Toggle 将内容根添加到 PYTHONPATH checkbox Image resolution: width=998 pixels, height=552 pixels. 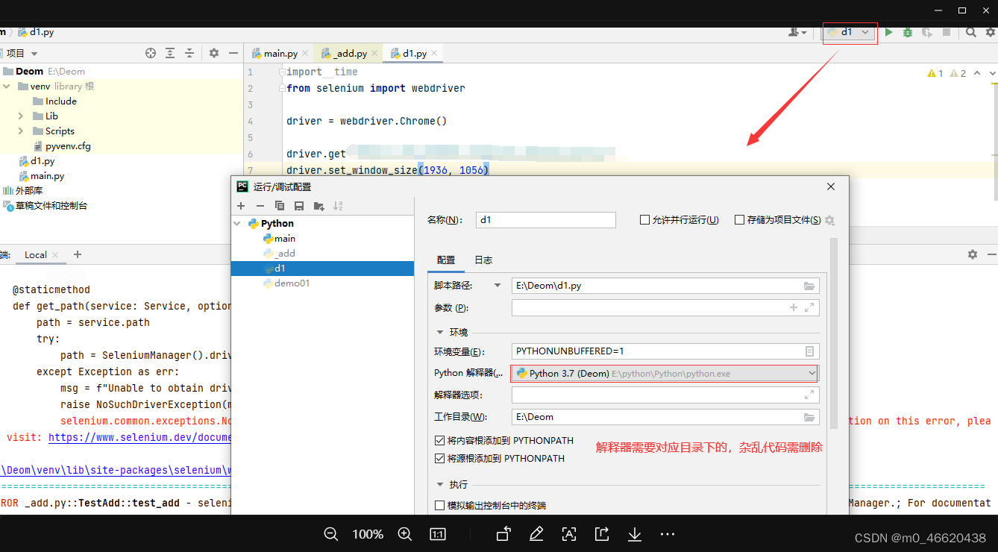[x=439, y=441]
